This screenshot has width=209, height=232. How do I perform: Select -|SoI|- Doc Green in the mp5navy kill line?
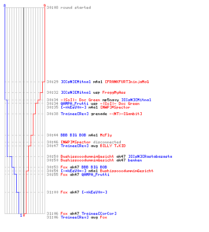tap(80, 100)
